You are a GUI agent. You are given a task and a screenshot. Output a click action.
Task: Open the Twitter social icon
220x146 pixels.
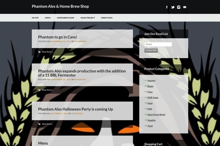[173, 7]
